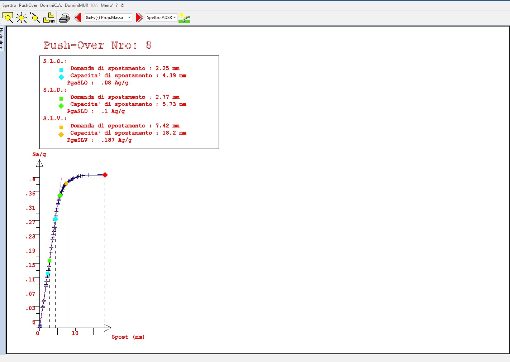
Task: Click the sun and rainbow icon
Action: tap(184, 18)
